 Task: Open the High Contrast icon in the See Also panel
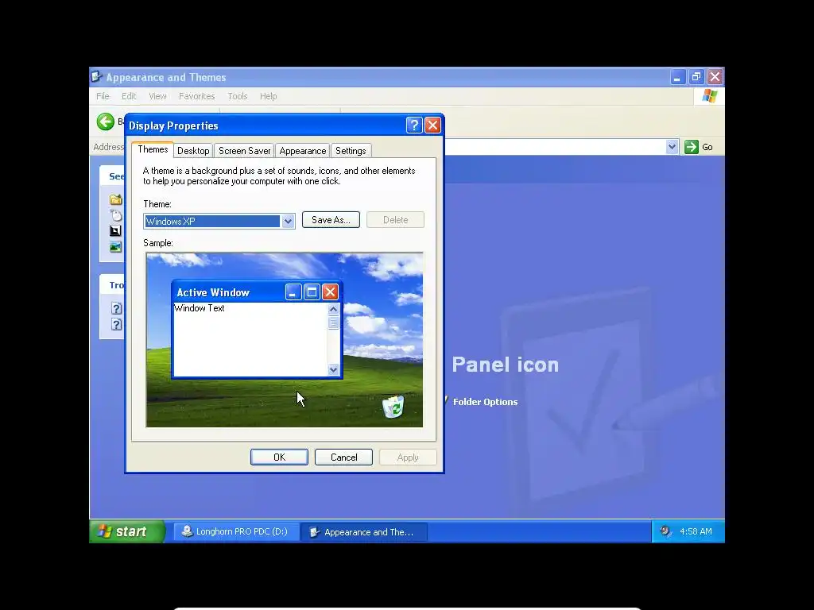[x=116, y=231]
